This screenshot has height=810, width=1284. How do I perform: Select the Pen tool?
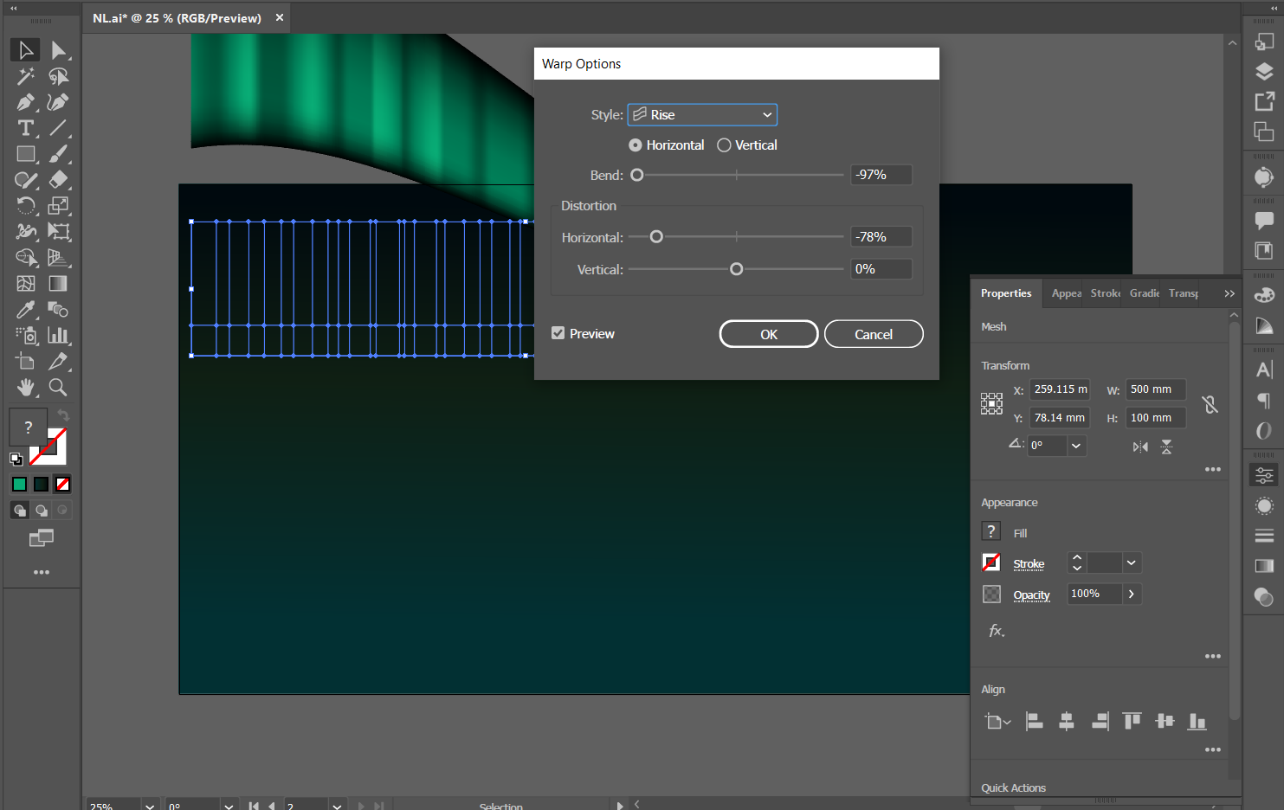click(25, 102)
